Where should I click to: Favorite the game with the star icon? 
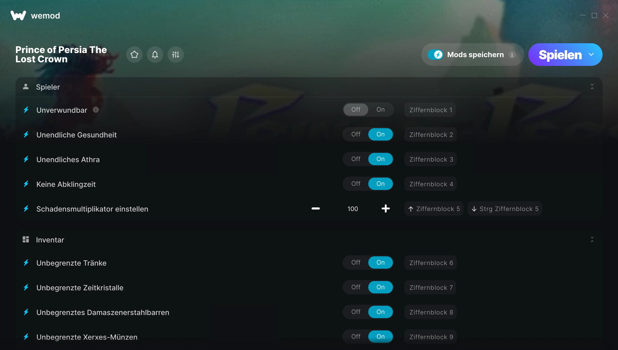pyautogui.click(x=134, y=55)
